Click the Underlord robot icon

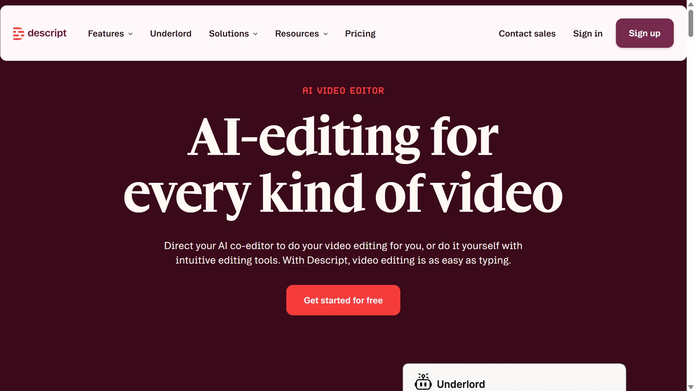[x=423, y=382]
